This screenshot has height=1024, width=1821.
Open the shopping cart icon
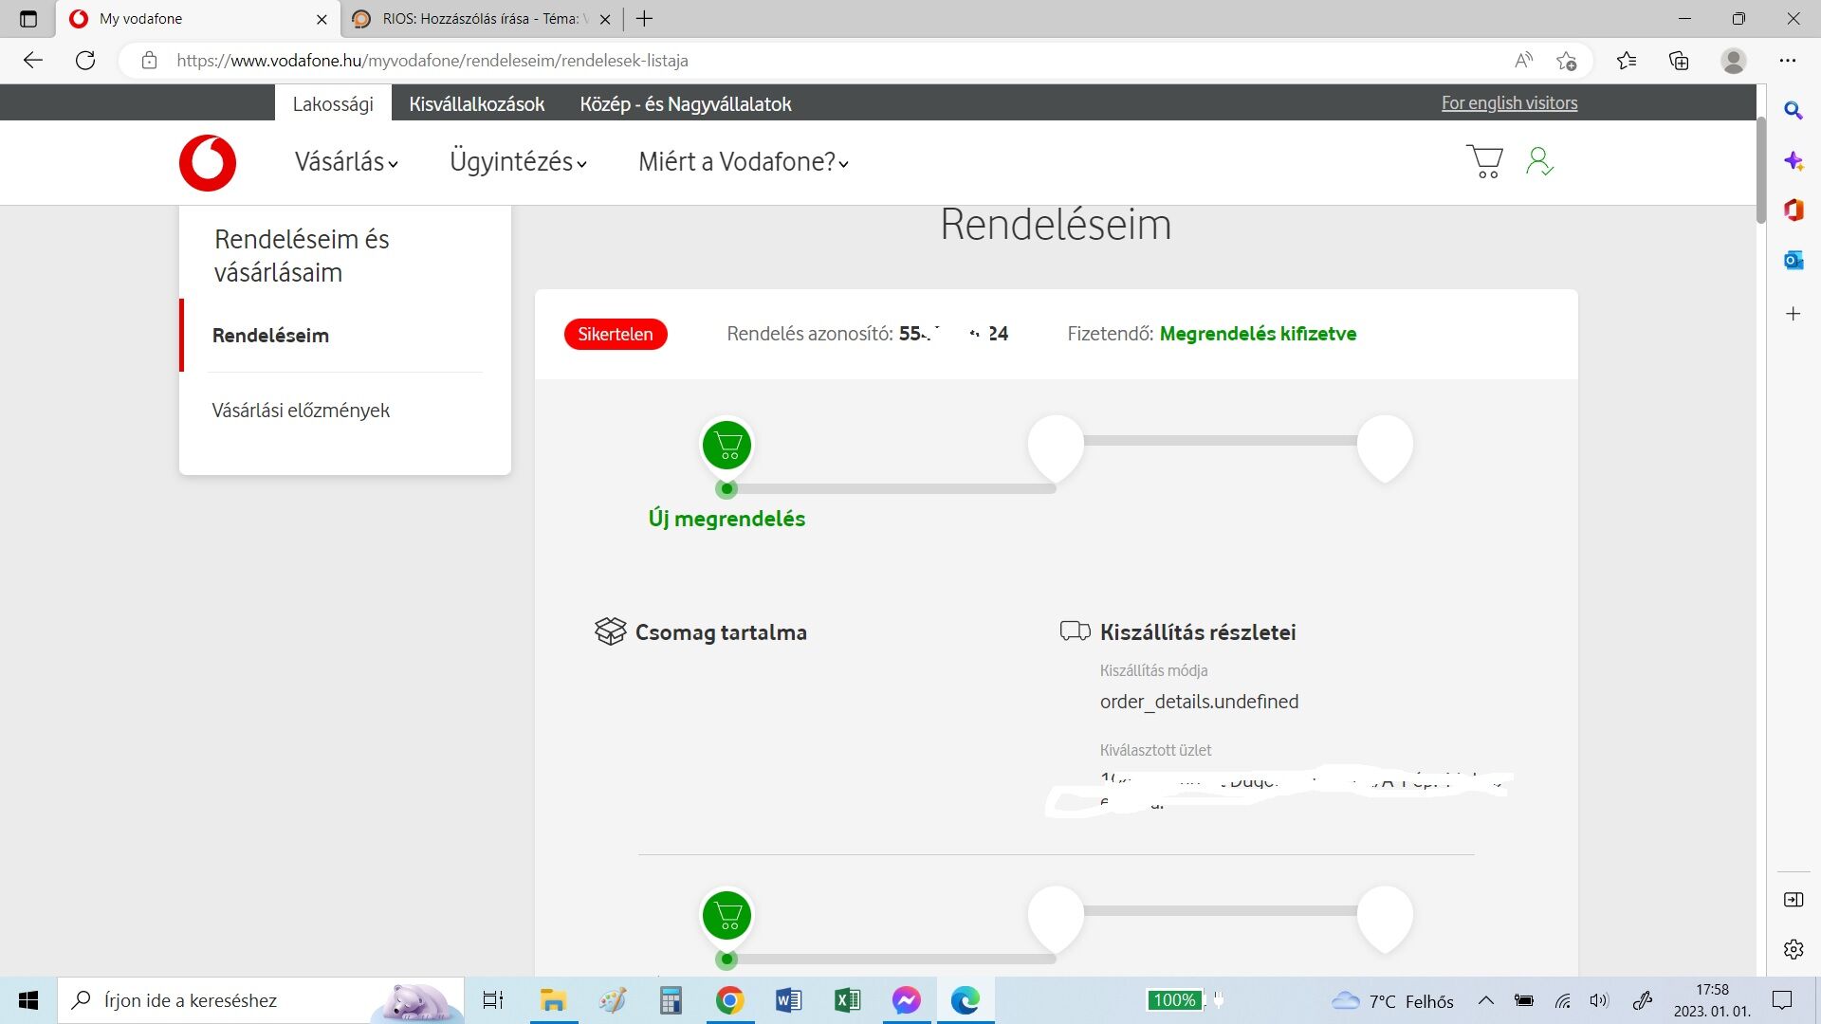(1484, 161)
